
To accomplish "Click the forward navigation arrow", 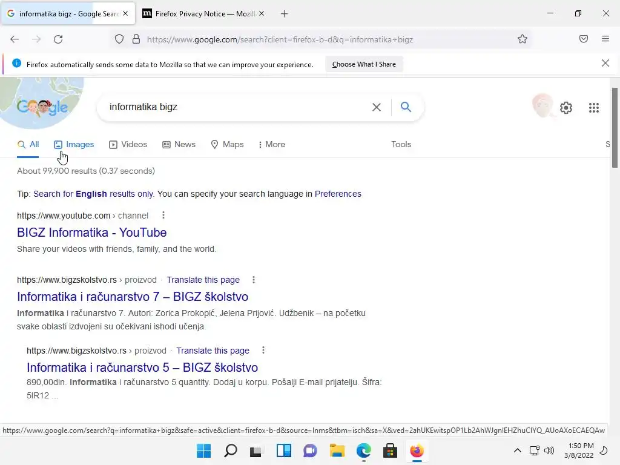I will click(36, 39).
